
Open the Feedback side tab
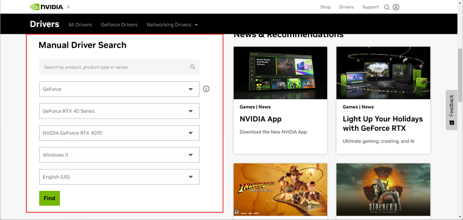[451, 110]
